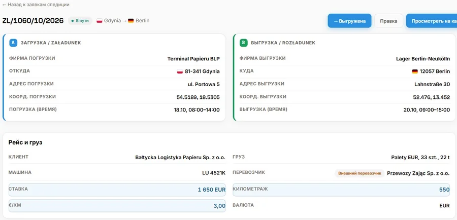Click the €/км 3,00 field
This screenshot has height=220, width=457.
(117, 206)
